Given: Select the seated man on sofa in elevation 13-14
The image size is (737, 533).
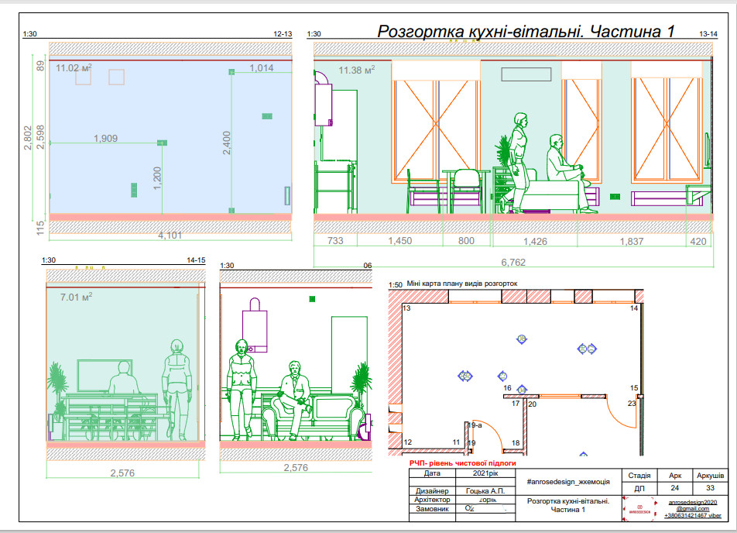Looking at the screenshot, I should [561, 169].
